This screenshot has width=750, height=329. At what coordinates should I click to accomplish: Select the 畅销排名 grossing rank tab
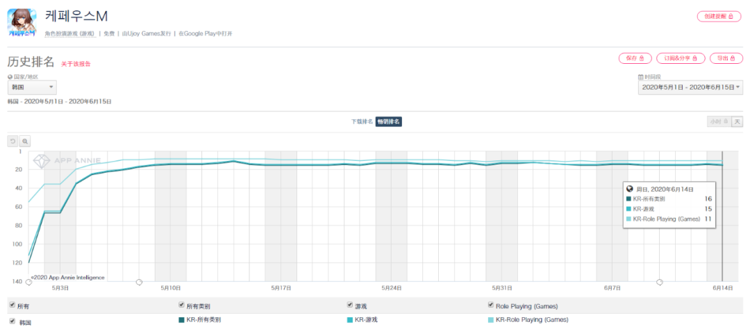389,121
